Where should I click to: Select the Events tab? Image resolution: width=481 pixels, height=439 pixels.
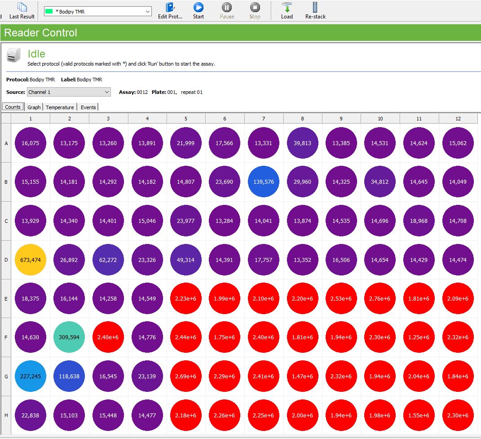coord(88,107)
